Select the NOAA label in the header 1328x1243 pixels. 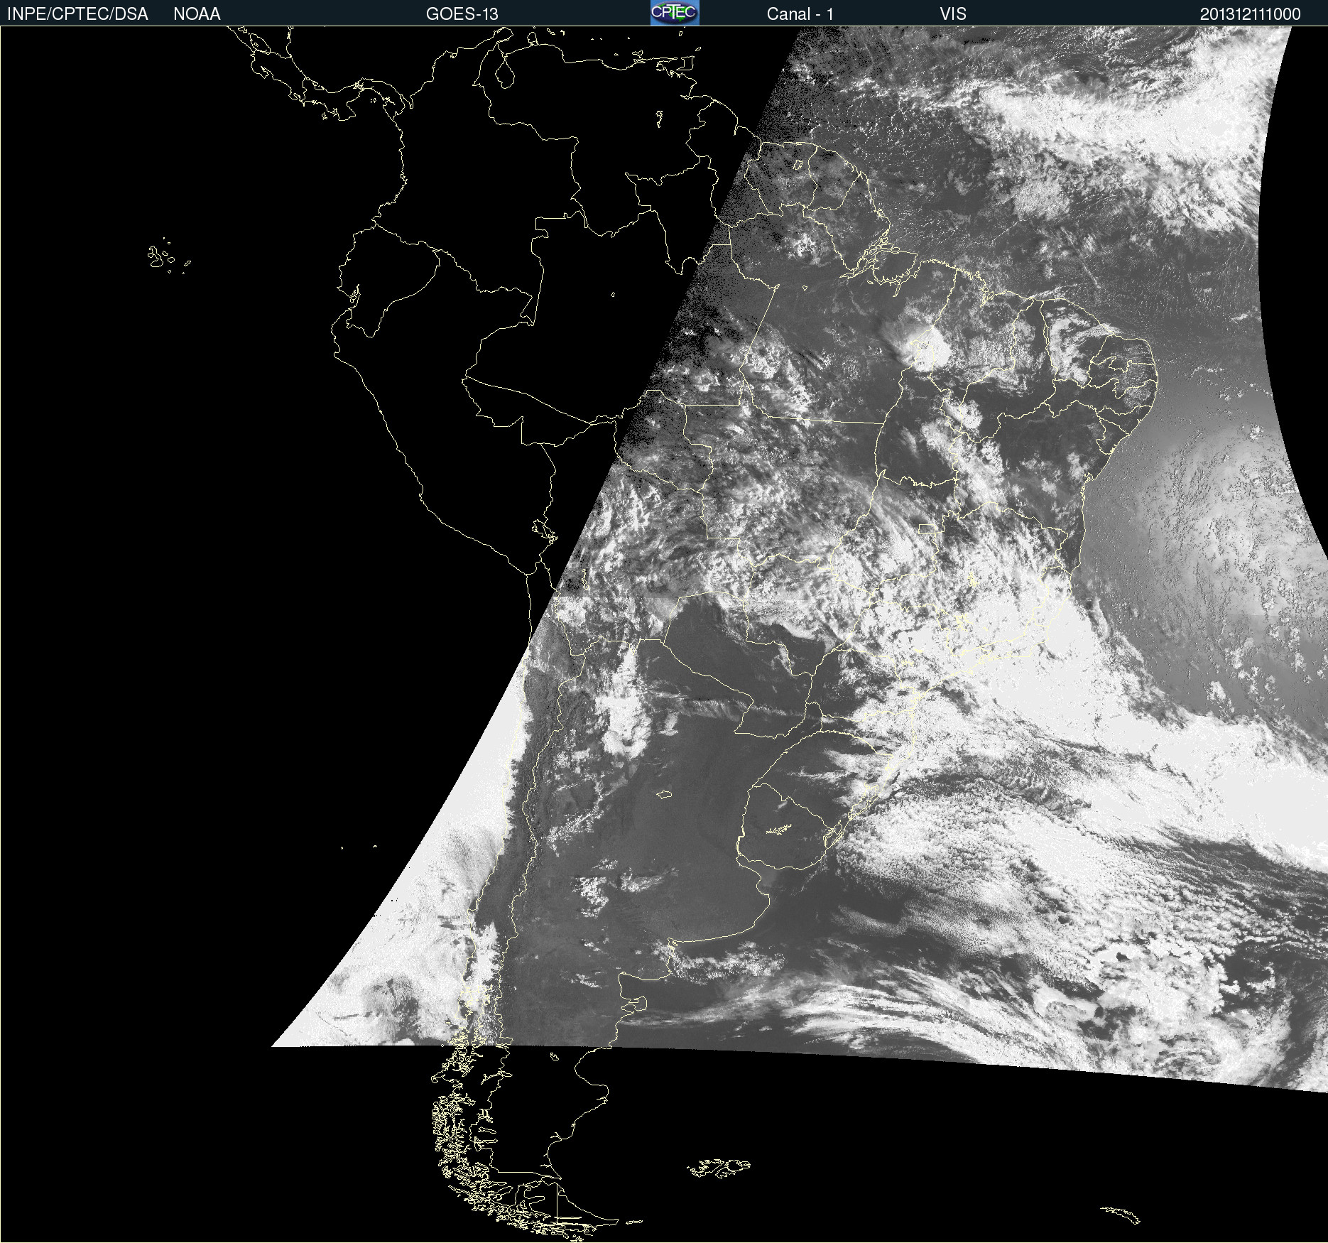pyautogui.click(x=197, y=14)
